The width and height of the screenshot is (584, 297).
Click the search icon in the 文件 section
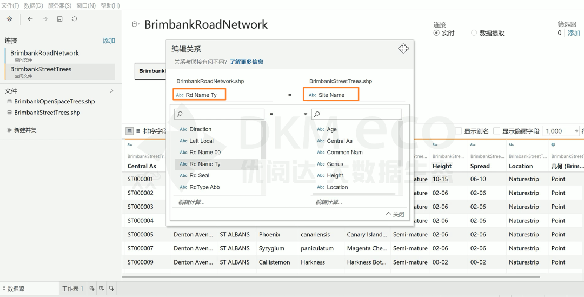tap(112, 91)
